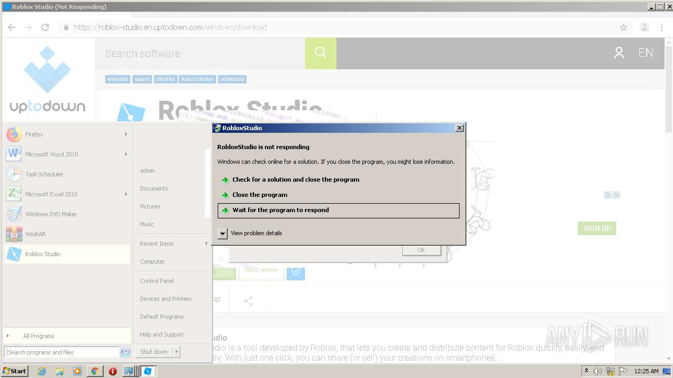Switch to Roblox Studio taskbar icon

point(148,371)
